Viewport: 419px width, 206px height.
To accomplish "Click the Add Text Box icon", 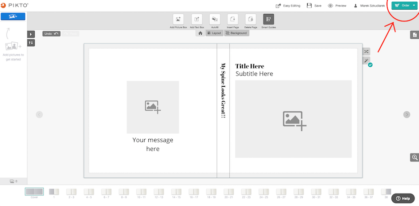I will click(197, 19).
